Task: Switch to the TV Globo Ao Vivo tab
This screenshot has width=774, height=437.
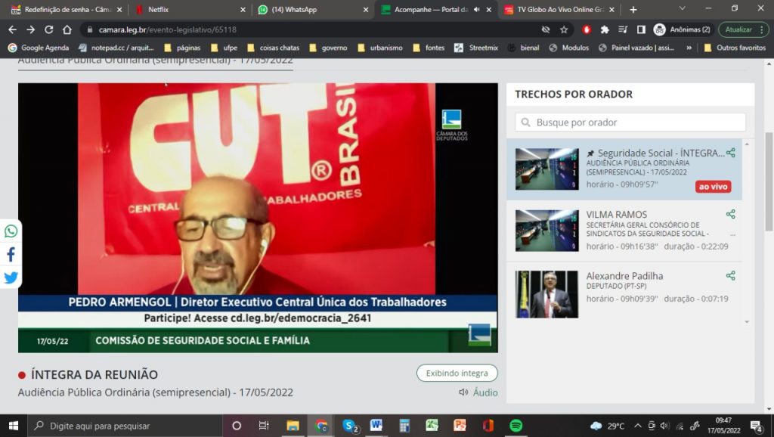Action: pos(559,9)
